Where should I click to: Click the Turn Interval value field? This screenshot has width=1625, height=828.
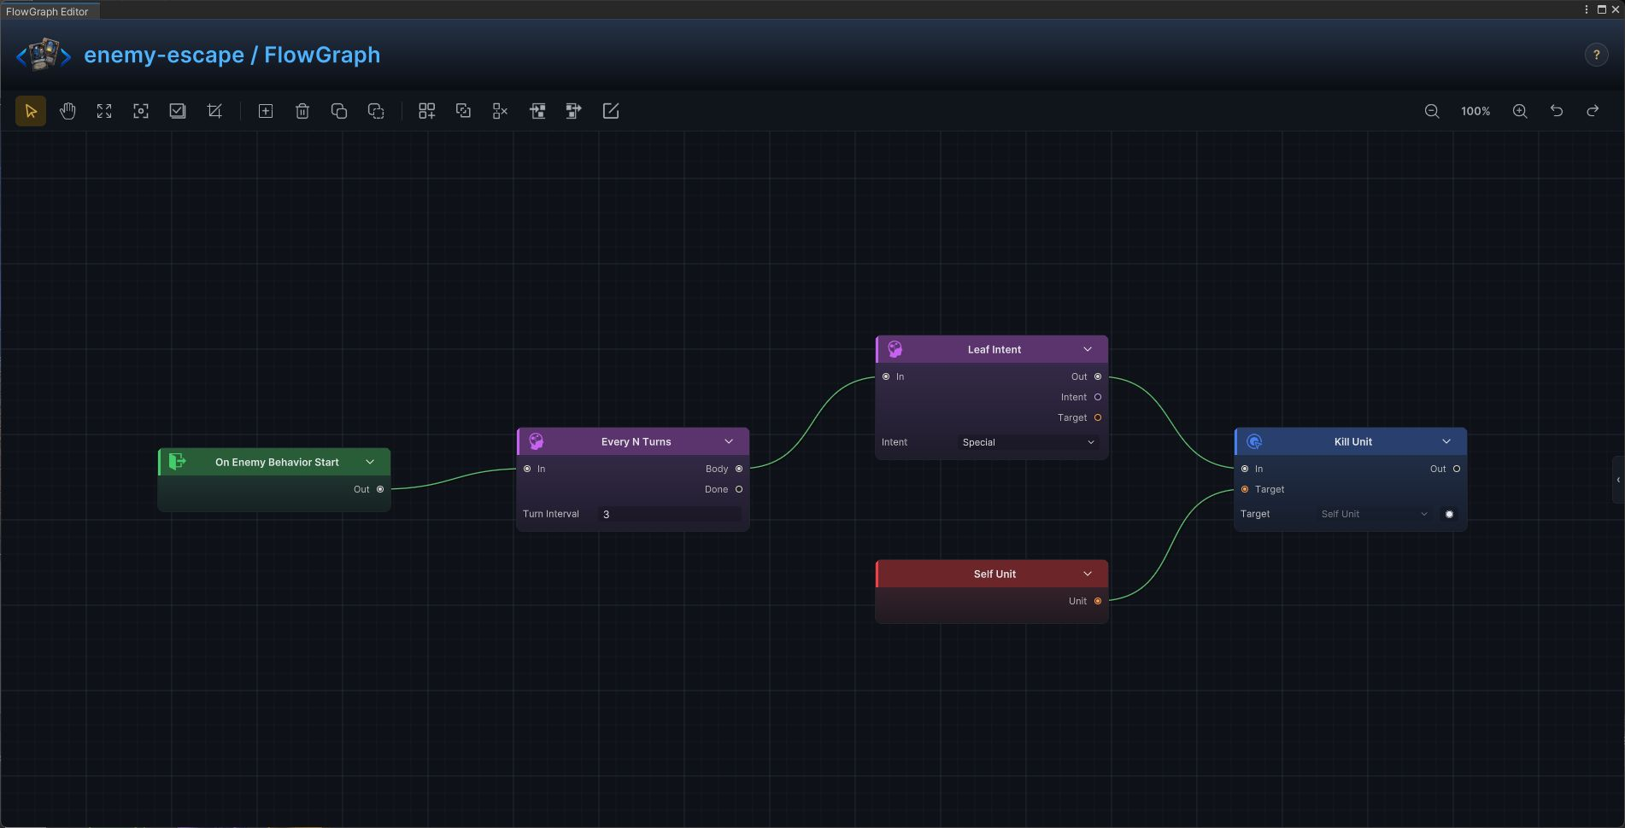click(x=670, y=514)
